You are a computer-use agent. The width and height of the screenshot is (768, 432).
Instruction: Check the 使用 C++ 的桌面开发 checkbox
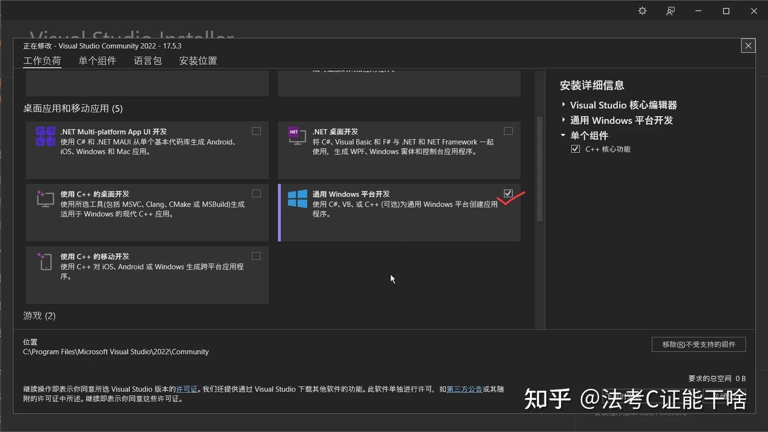coord(256,193)
